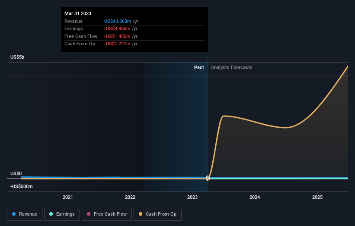Click the Cash From Op value -US$1.221m
The height and width of the screenshot is (226, 355).
pos(117,44)
